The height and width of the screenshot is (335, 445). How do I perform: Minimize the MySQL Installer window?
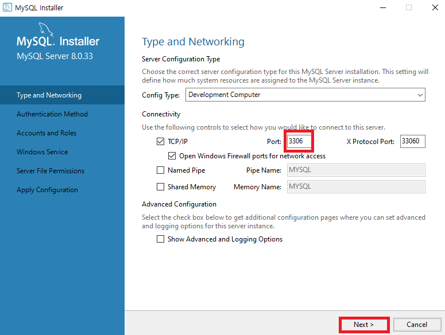[x=383, y=7]
